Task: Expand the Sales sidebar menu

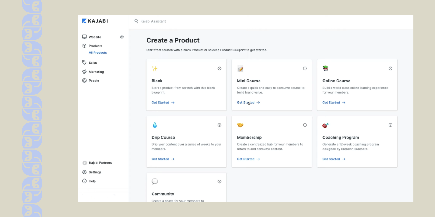Action: 89,63
